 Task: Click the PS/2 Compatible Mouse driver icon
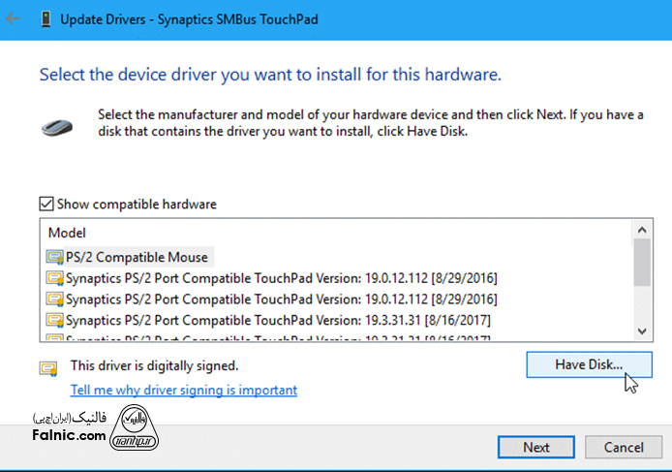point(54,257)
